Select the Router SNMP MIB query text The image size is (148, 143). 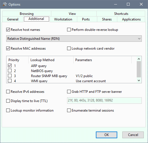[49, 76]
